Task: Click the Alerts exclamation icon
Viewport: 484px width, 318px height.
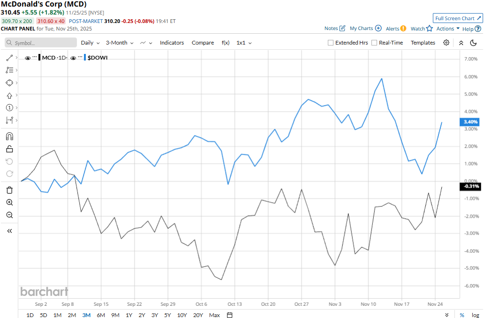Action: [403, 29]
